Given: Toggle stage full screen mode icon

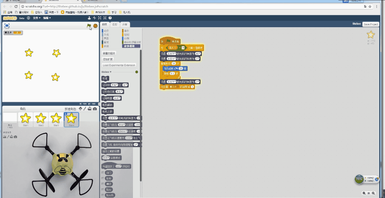Looking at the screenshot, I should [7, 26].
